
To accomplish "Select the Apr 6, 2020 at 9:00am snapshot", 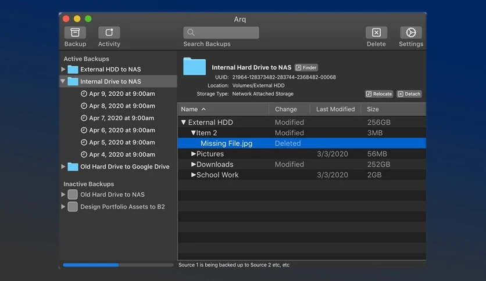I will (122, 130).
